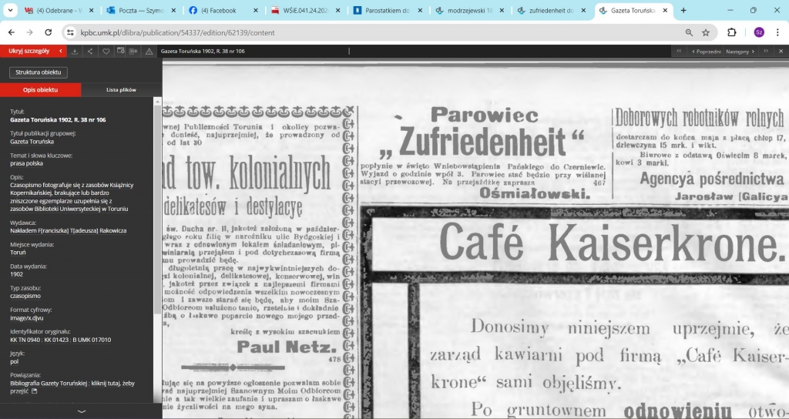789x419 pixels.
Task: Click bold title Gazeta Toruńska 1902 in sidebar
Action: 58,119
